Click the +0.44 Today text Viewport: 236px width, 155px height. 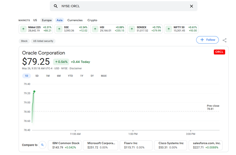[81, 62]
